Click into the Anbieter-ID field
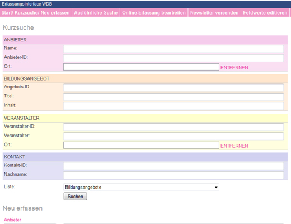 [173, 58]
